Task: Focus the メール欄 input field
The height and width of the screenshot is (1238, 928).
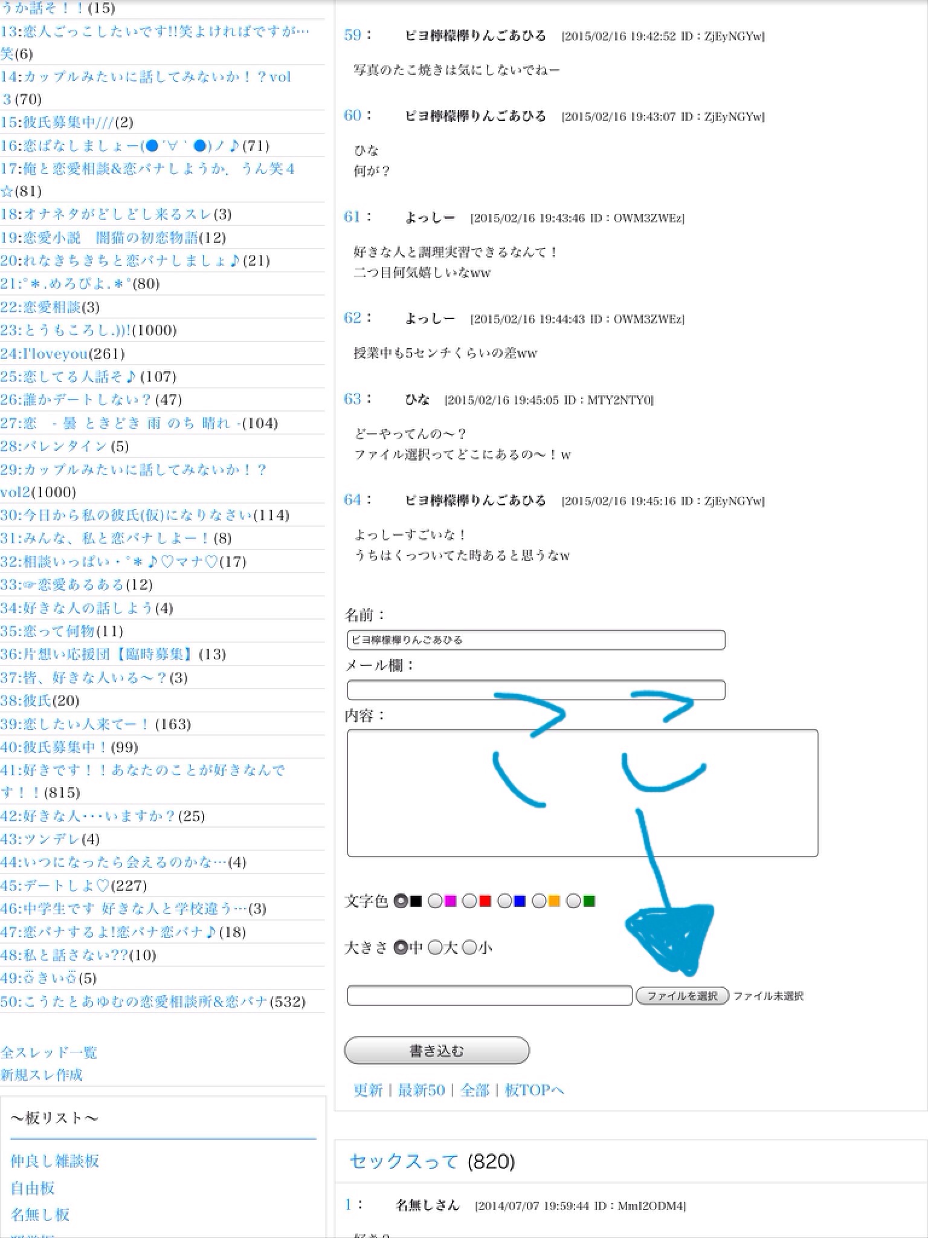Action: 536,690
